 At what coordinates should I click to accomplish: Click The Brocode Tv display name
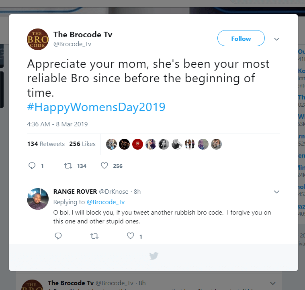tap(83, 34)
